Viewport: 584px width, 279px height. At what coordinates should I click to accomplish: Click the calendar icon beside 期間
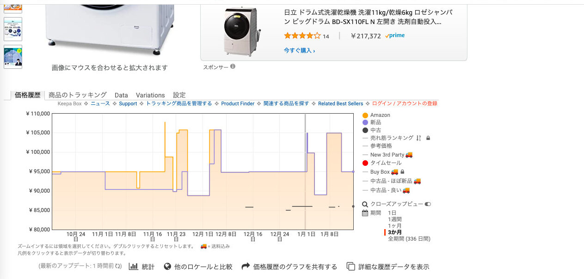click(365, 213)
